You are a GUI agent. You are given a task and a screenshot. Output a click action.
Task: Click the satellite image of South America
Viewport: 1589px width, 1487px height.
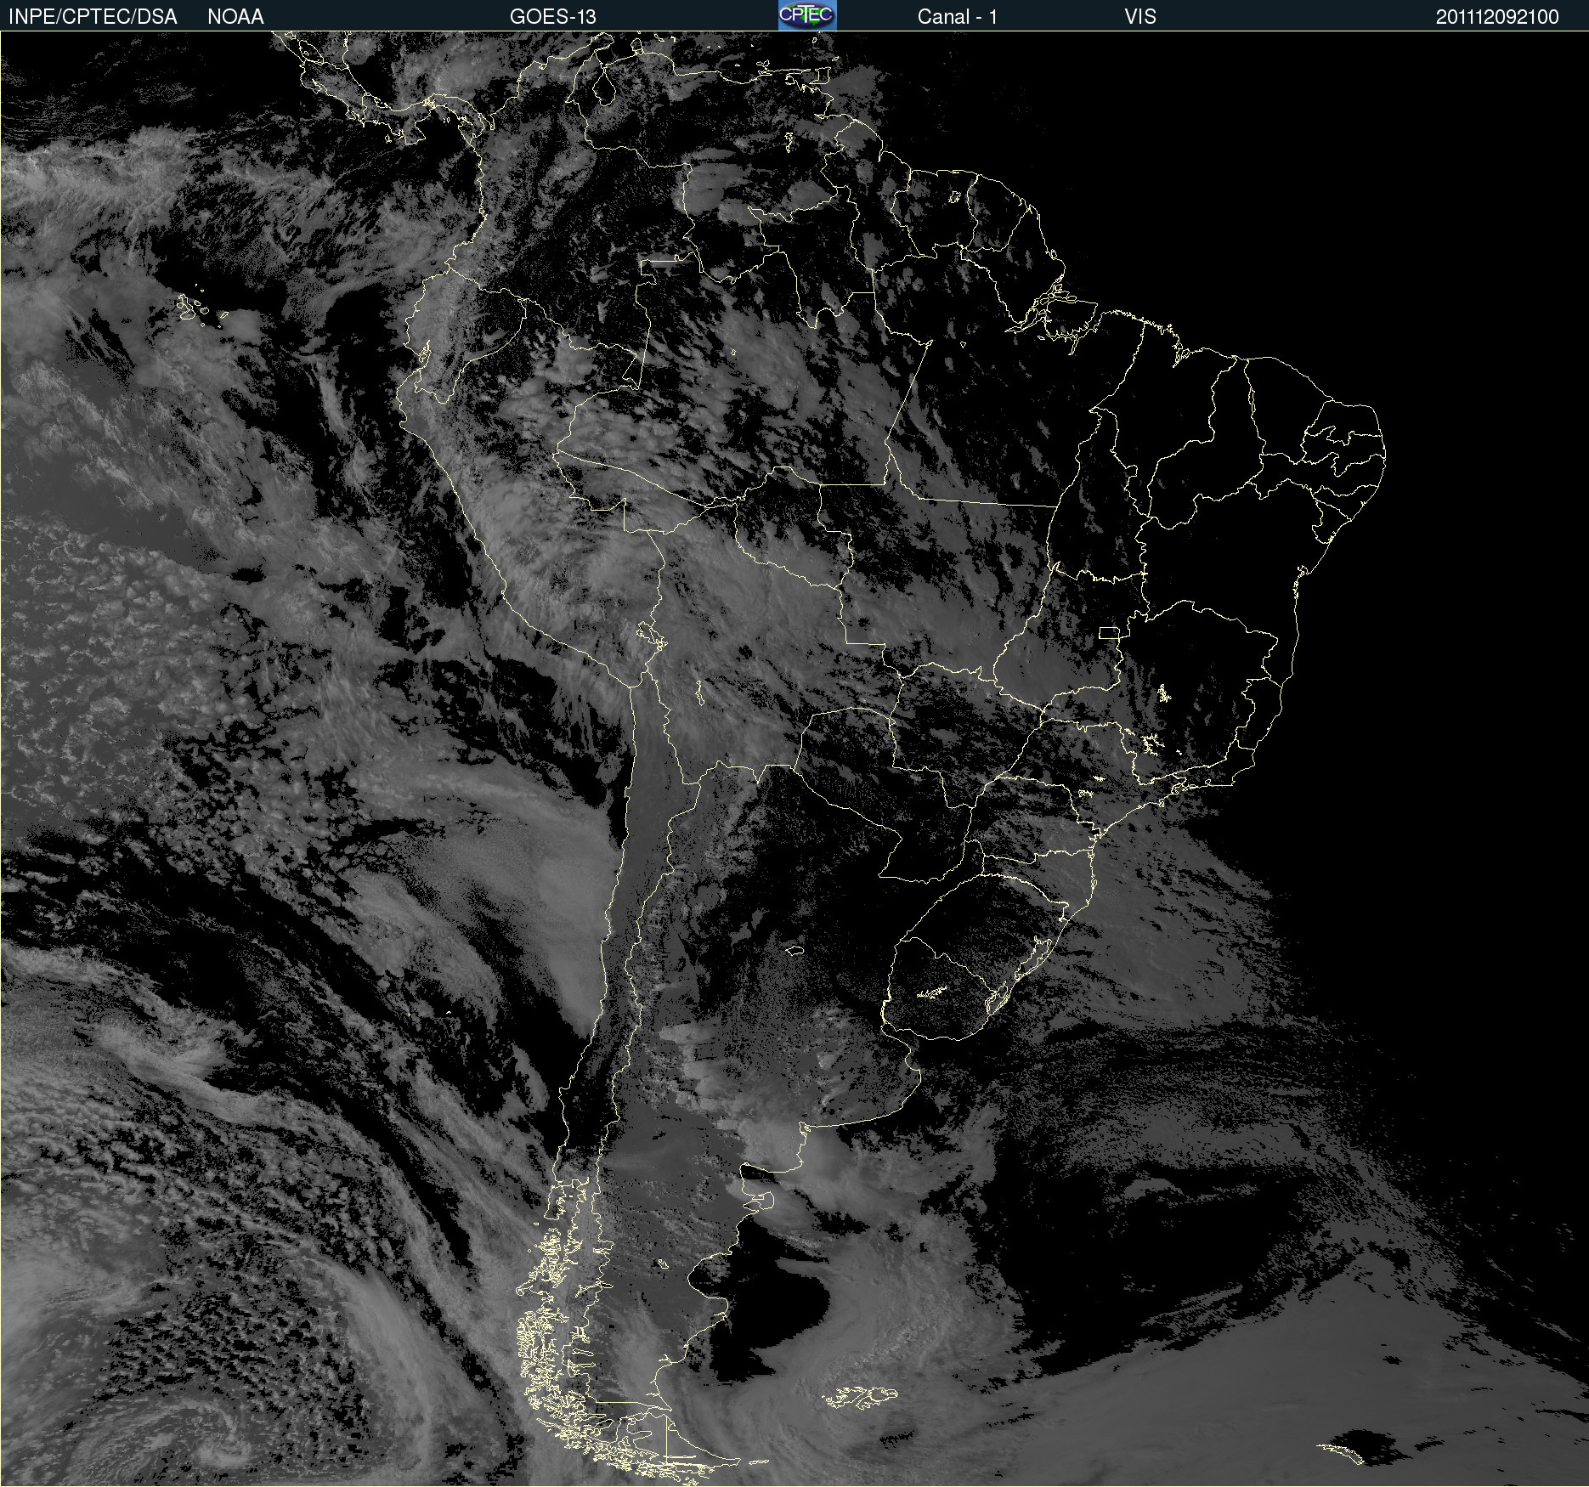point(794,759)
